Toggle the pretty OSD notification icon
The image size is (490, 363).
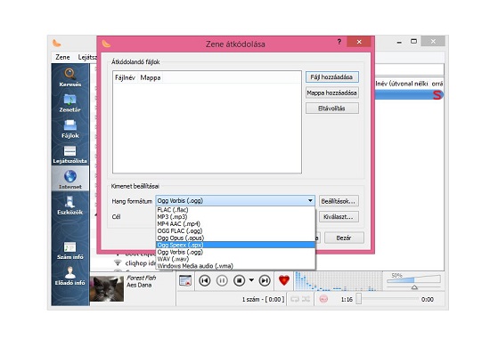185,280
